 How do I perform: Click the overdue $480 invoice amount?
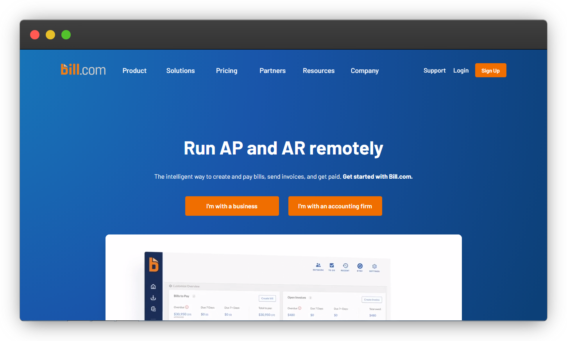click(x=291, y=315)
